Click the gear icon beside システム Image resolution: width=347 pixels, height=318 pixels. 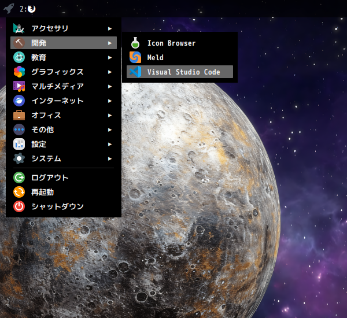(x=19, y=158)
